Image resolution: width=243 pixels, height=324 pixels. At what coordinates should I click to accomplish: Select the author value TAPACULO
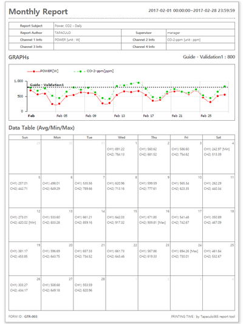(x=63, y=33)
